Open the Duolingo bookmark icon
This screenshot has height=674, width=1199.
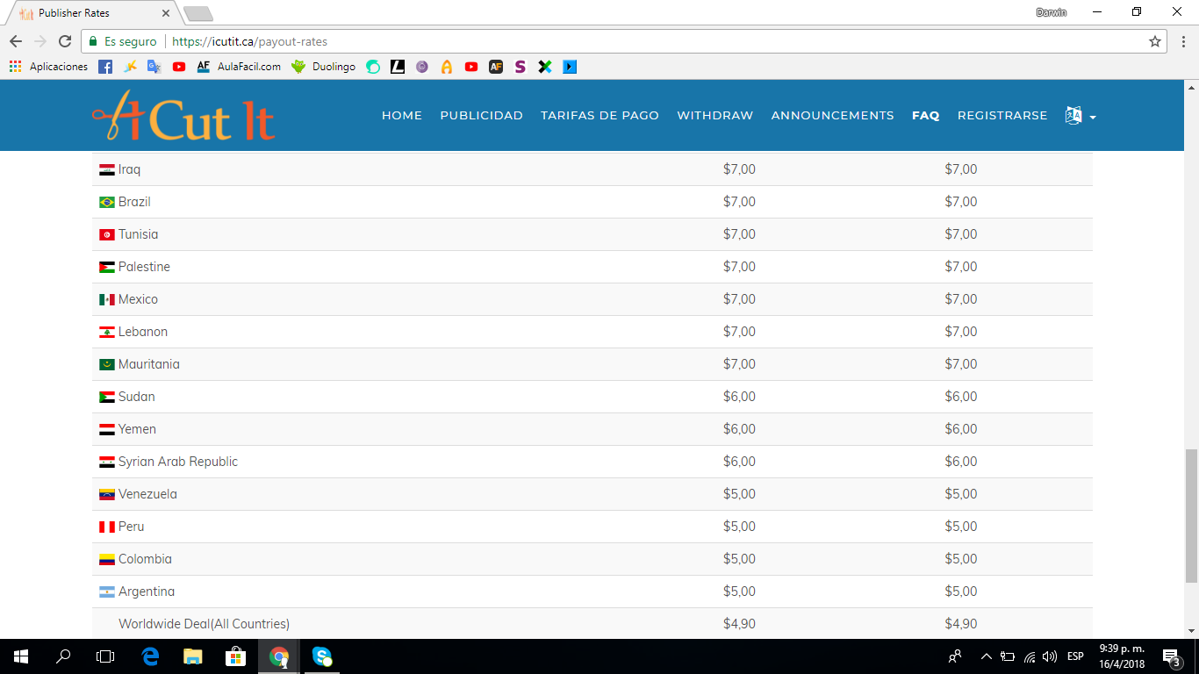(x=299, y=66)
